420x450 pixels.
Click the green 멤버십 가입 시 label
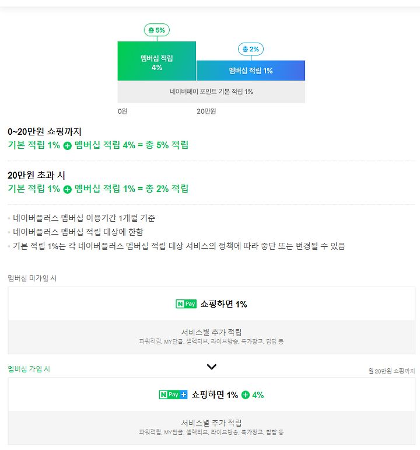click(x=29, y=369)
